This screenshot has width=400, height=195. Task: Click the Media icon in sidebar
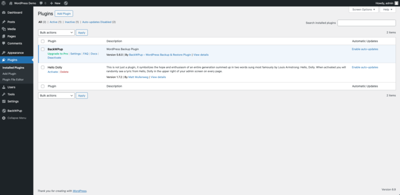pyautogui.click(x=4, y=29)
